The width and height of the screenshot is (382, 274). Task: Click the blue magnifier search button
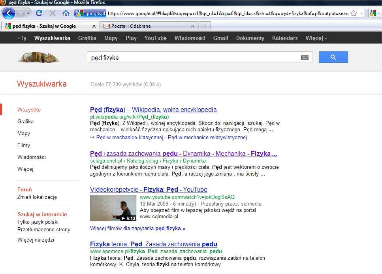tap(333, 57)
